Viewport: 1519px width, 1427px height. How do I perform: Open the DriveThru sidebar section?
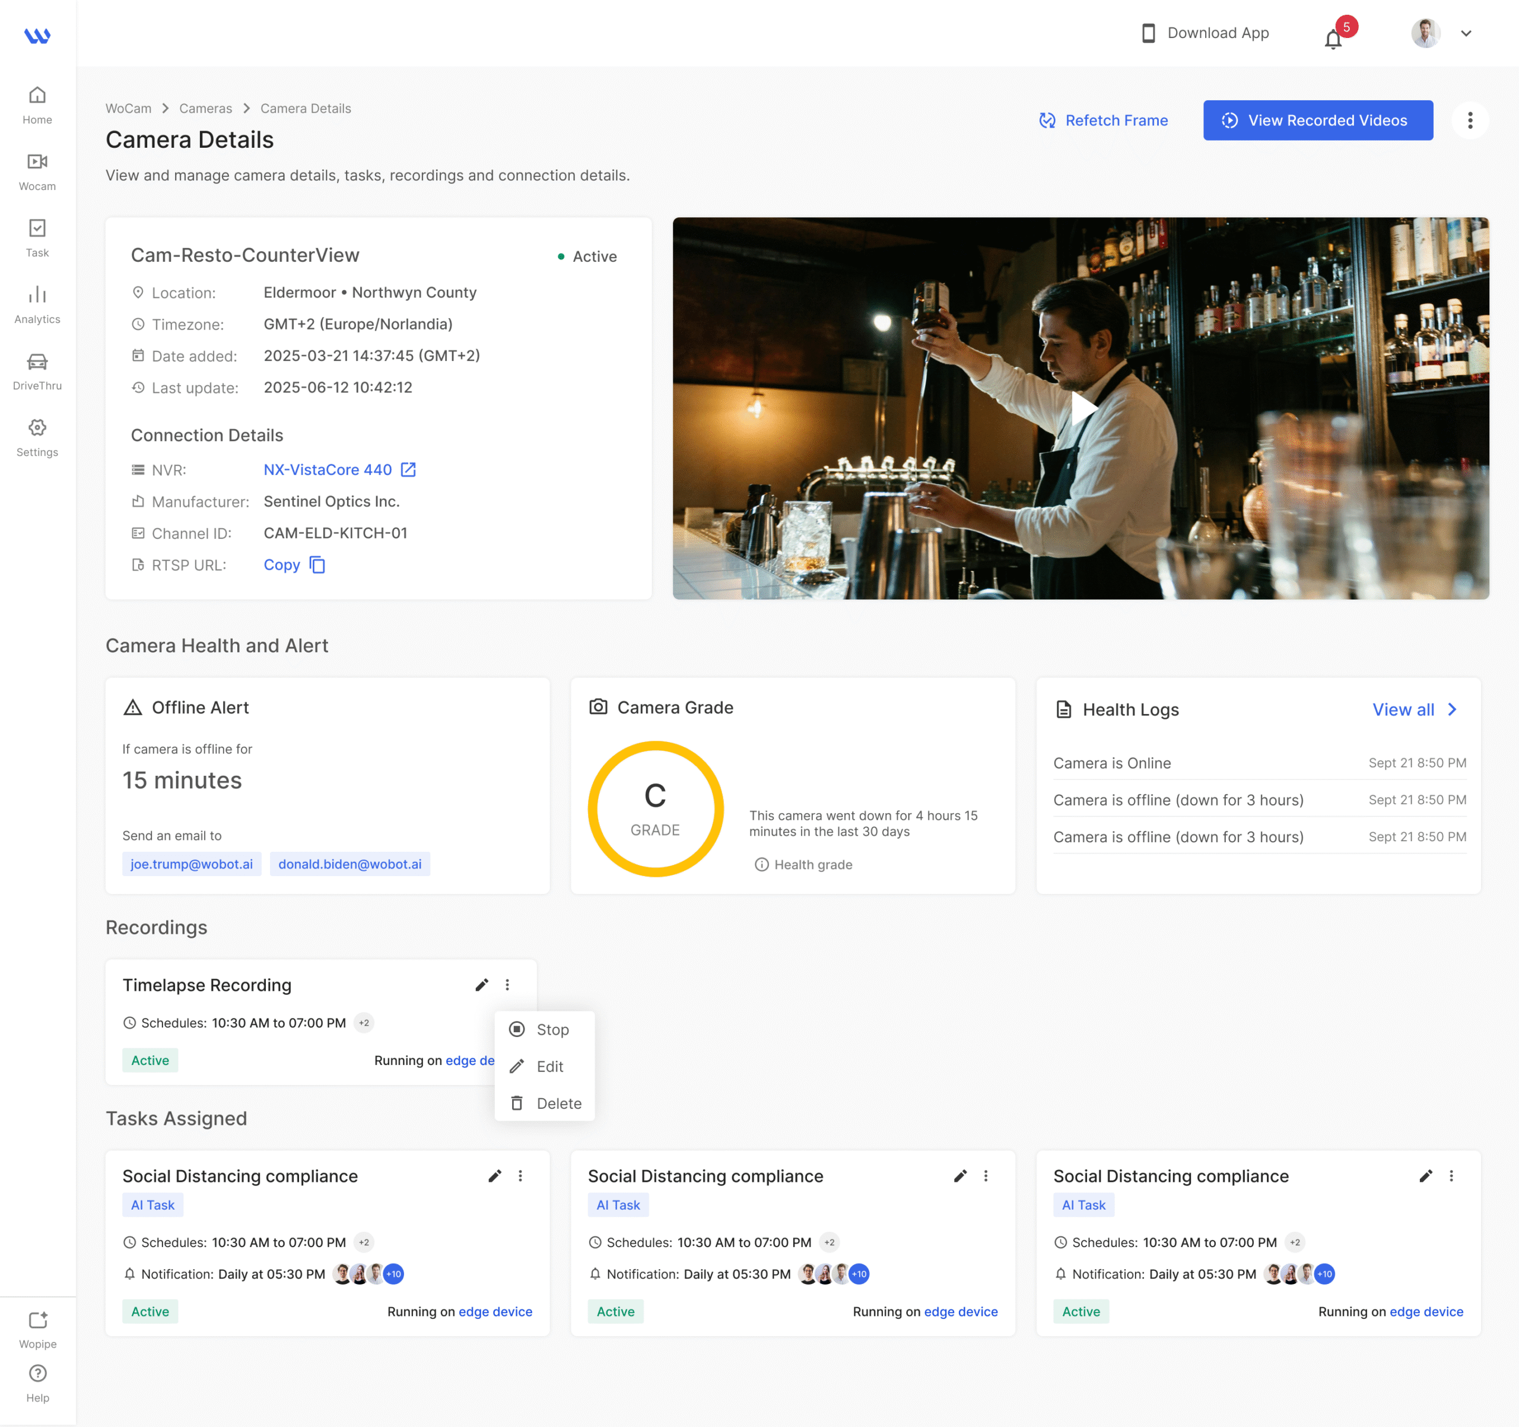tap(37, 372)
